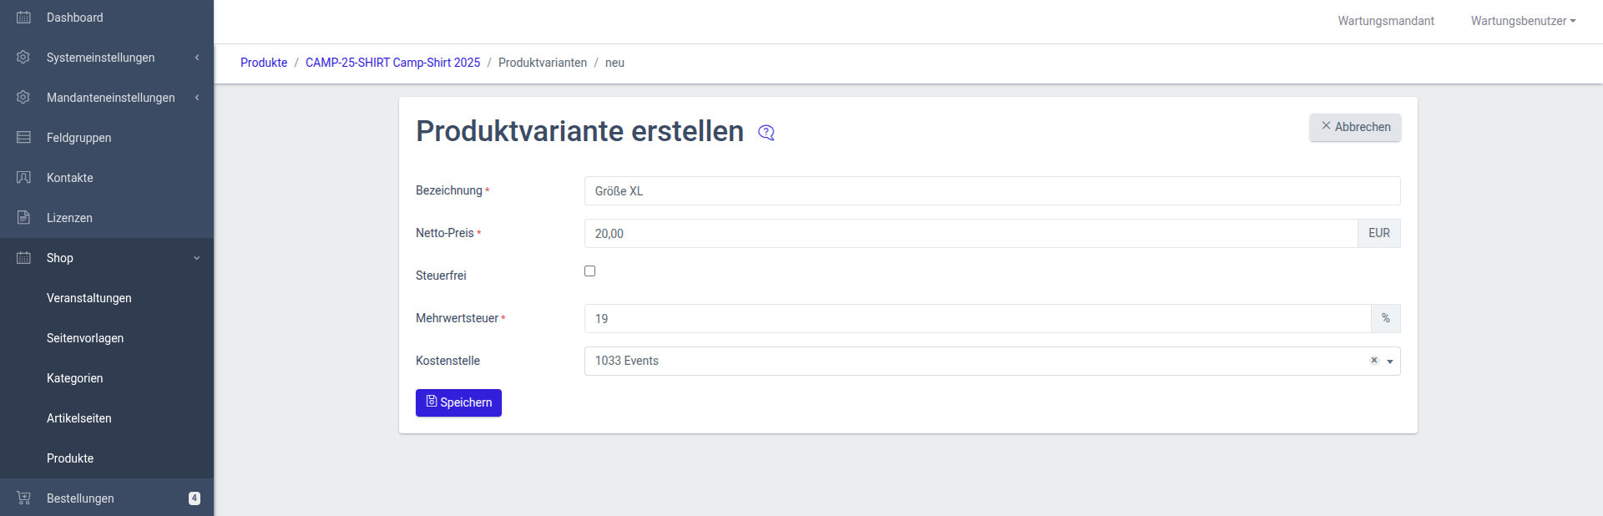Click the Lizenzen document icon
The width and height of the screenshot is (1603, 516).
click(x=23, y=218)
